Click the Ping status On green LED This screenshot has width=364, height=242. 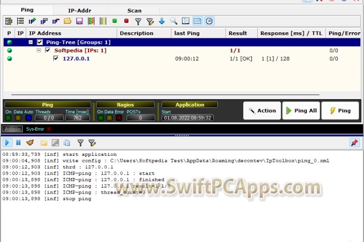point(8,118)
